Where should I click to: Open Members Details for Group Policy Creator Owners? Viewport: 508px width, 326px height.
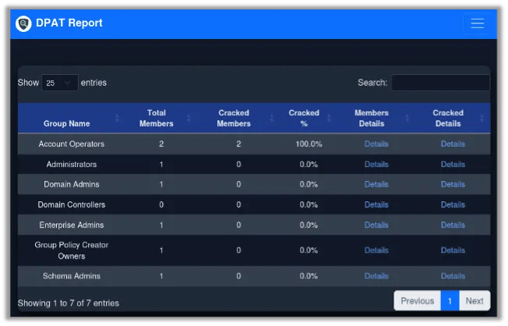tap(376, 250)
